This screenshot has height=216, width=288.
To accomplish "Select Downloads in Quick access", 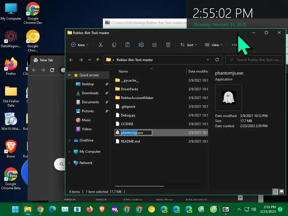I will coord(90,93).
